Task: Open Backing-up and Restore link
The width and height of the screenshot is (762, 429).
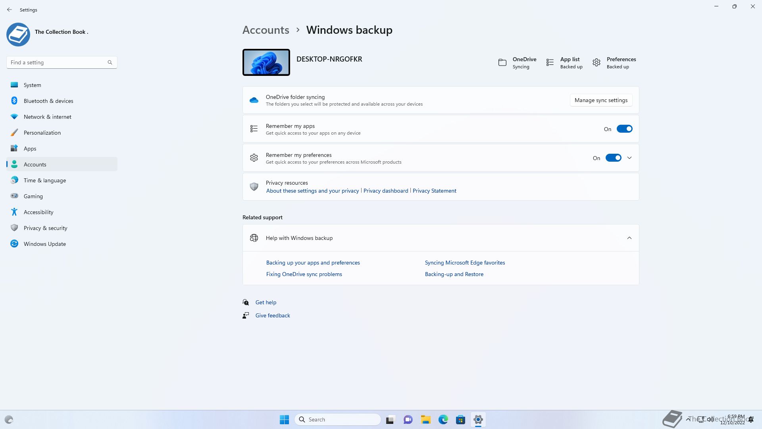Action: [x=454, y=274]
